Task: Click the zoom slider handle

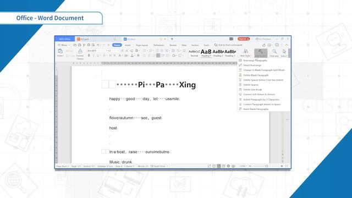Action: [266, 166]
